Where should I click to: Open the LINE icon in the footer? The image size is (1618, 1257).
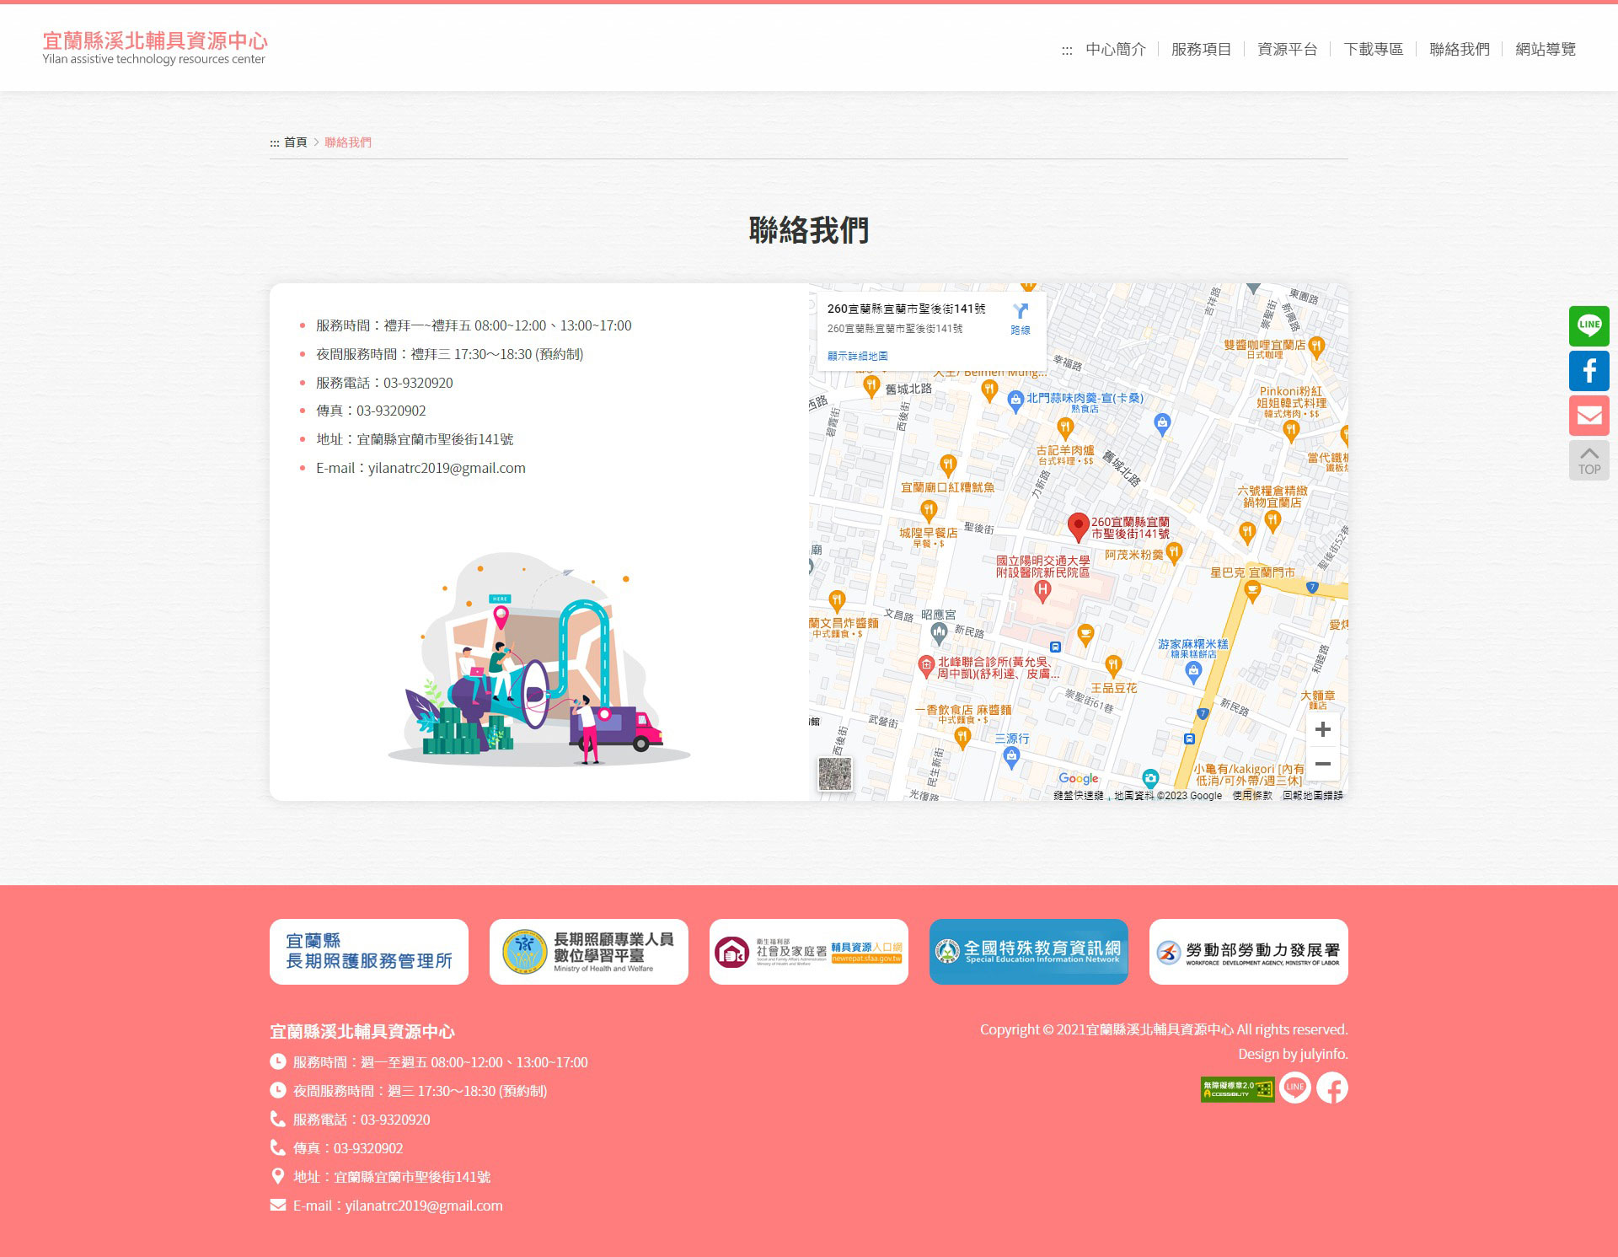click(x=1294, y=1088)
